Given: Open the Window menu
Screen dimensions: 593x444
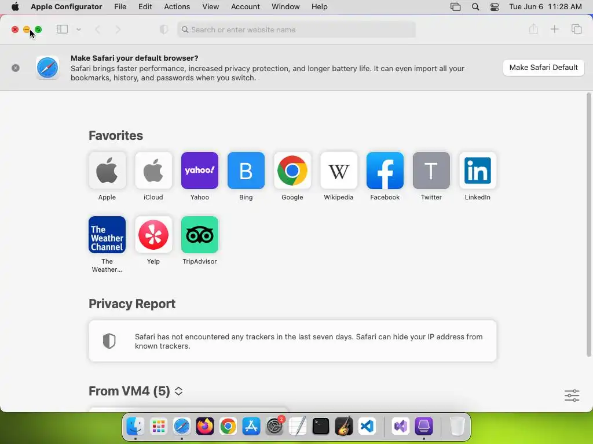Looking at the screenshot, I should pyautogui.click(x=285, y=7).
